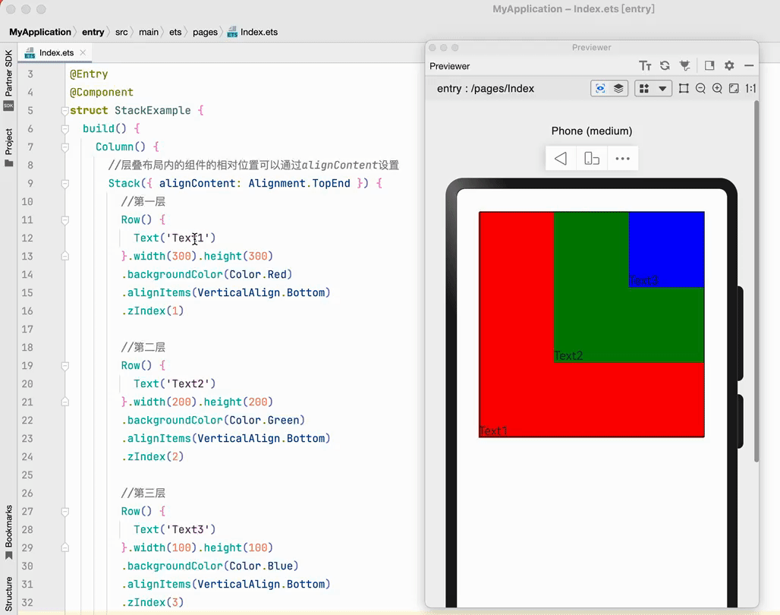Rotate the previewed phone orientation
This screenshot has height=615, width=780.
592,159
